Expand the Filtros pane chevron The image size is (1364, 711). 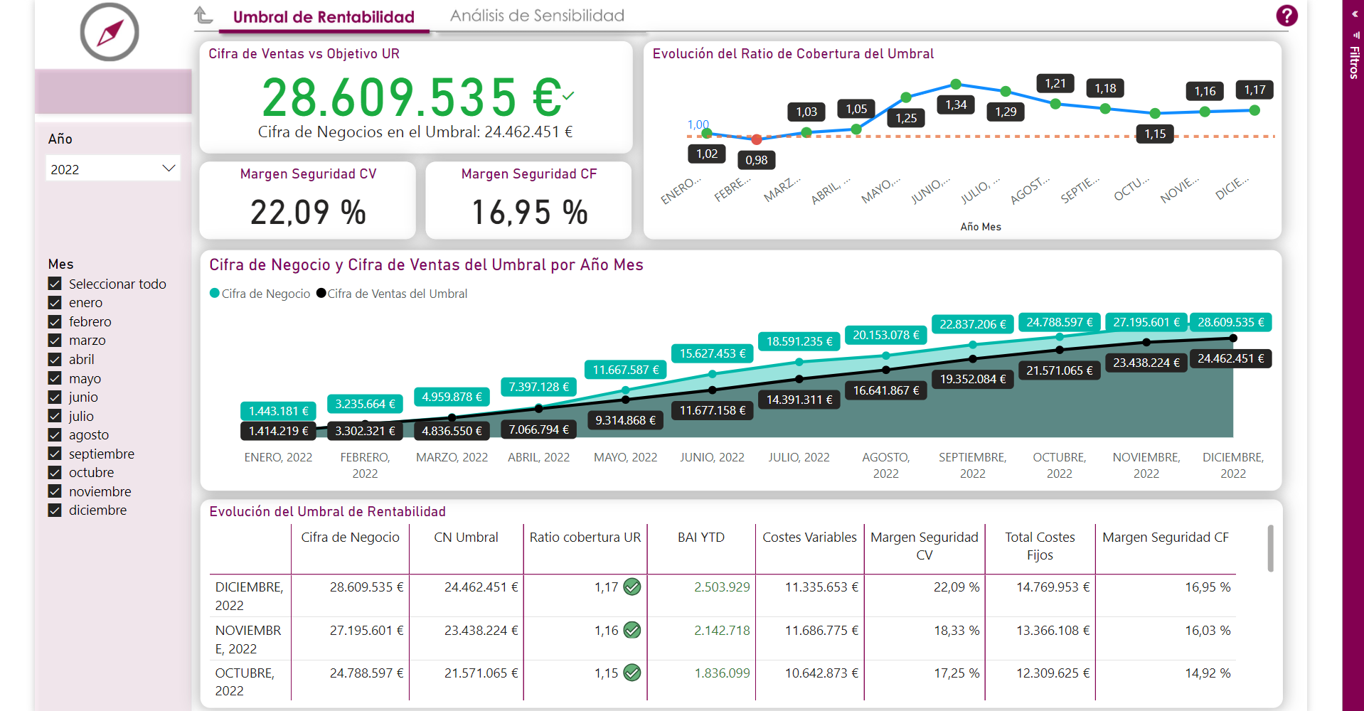pyautogui.click(x=1355, y=14)
